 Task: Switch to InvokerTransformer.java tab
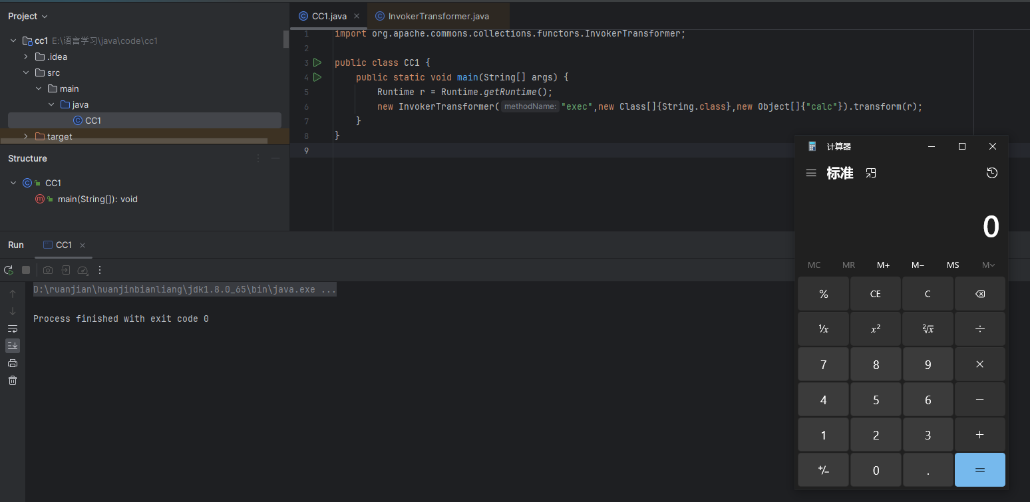438,16
